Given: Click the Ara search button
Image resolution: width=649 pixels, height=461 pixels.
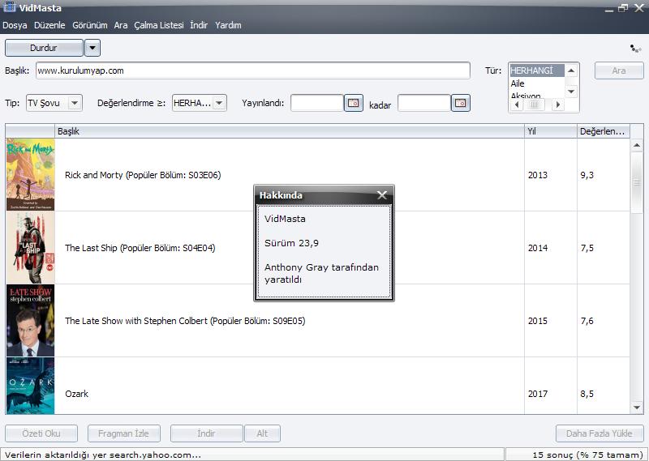Looking at the screenshot, I should (x=619, y=70).
